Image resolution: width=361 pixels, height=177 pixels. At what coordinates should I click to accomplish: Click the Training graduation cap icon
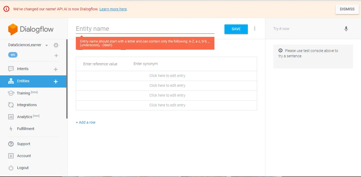click(11, 93)
